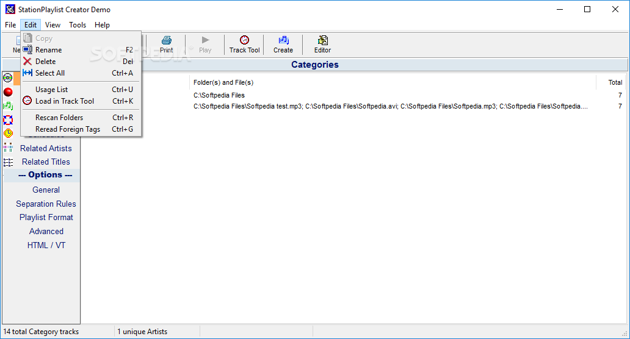Minimize the StationPlaylist Creator window
This screenshot has height=339, width=630.
click(560, 9)
